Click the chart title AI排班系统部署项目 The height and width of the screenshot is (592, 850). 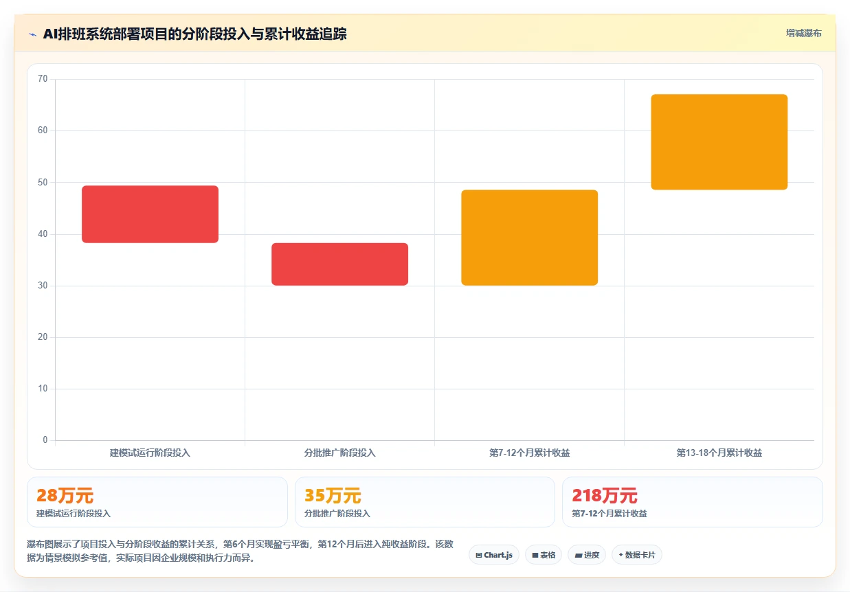[194, 34]
